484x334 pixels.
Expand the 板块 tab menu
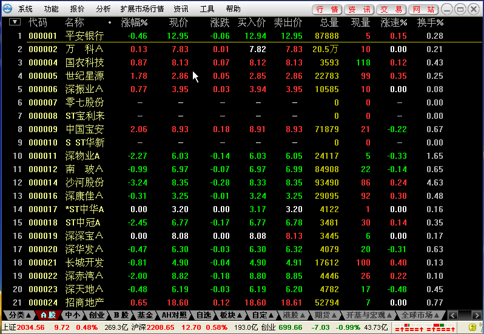tap(231, 315)
